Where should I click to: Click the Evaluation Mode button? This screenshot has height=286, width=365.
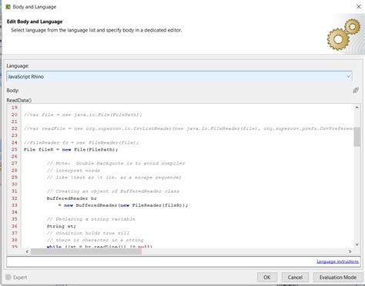point(337,278)
